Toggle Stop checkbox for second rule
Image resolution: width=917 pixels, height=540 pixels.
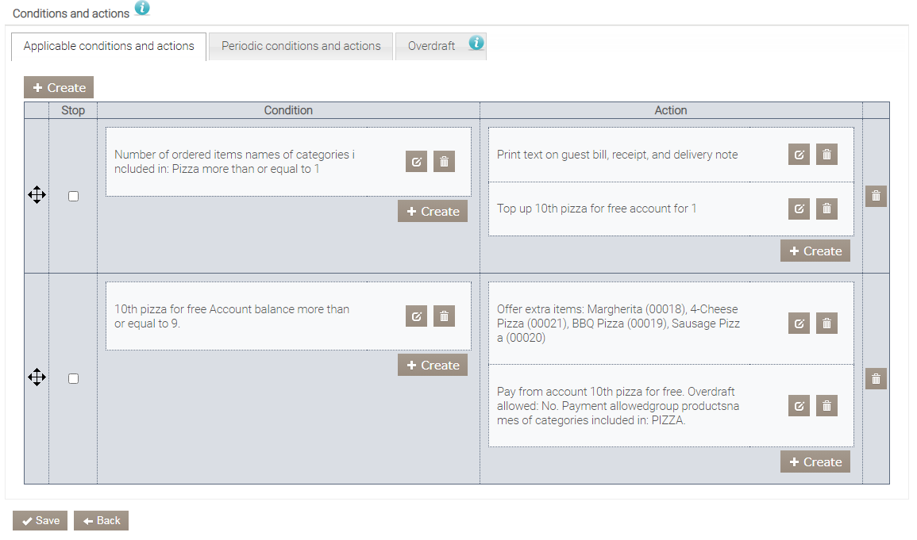pos(73,379)
